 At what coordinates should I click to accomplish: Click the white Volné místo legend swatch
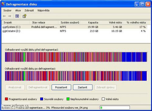(x=103, y=99)
